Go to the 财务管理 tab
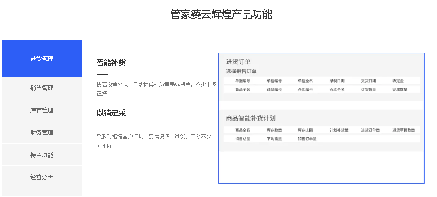The image size is (437, 197). click(x=42, y=132)
